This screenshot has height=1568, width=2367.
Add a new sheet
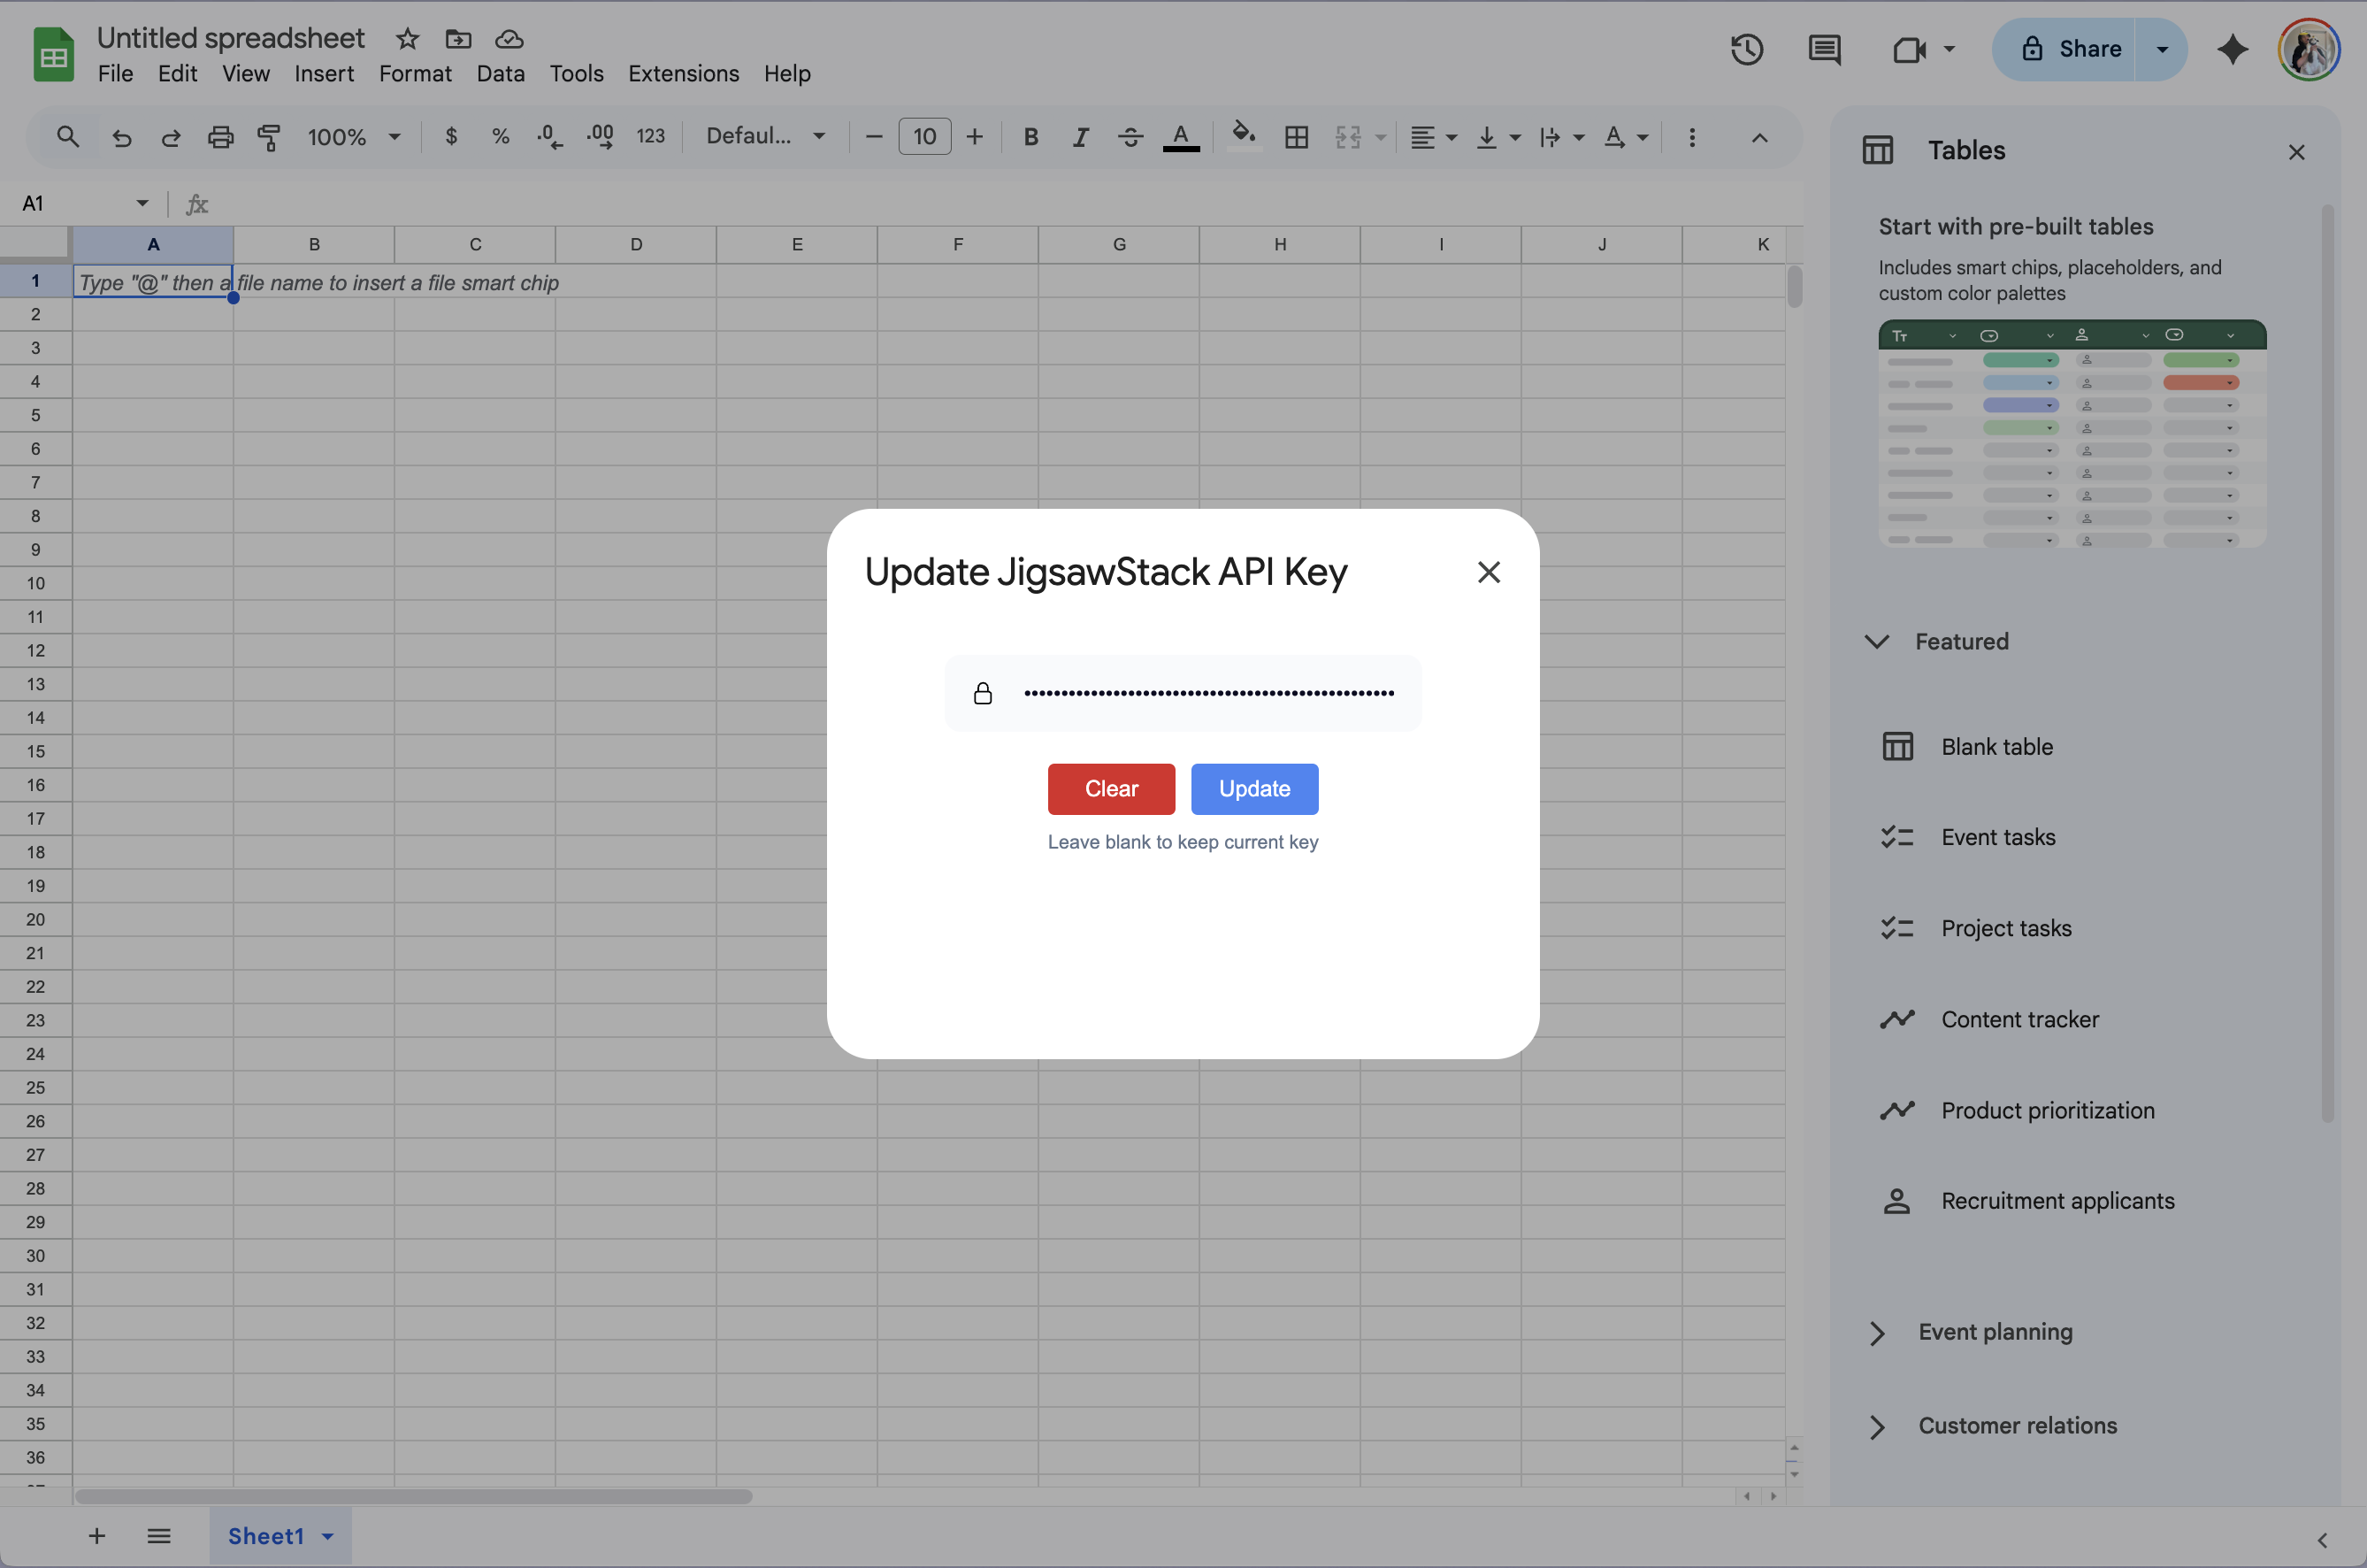coord(97,1536)
